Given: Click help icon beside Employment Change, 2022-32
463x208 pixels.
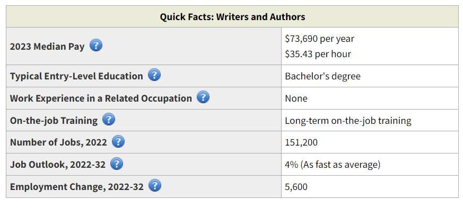Looking at the screenshot, I should (155, 186).
